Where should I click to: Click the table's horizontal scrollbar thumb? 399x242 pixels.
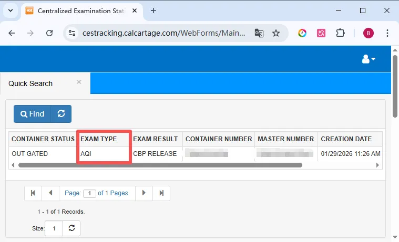click(160, 165)
